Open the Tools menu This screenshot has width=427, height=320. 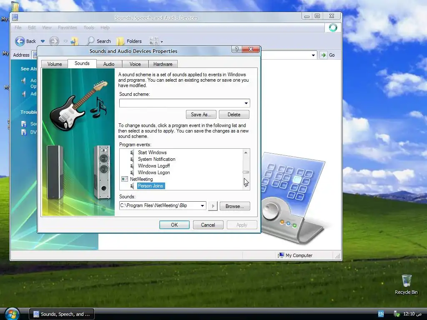point(89,27)
